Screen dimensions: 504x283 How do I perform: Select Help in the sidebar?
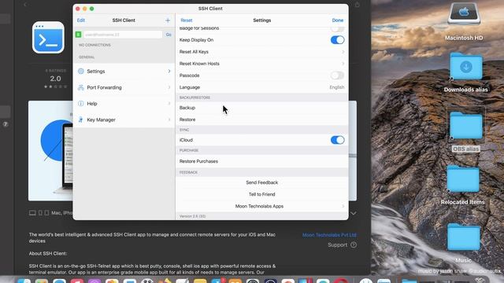click(124, 103)
